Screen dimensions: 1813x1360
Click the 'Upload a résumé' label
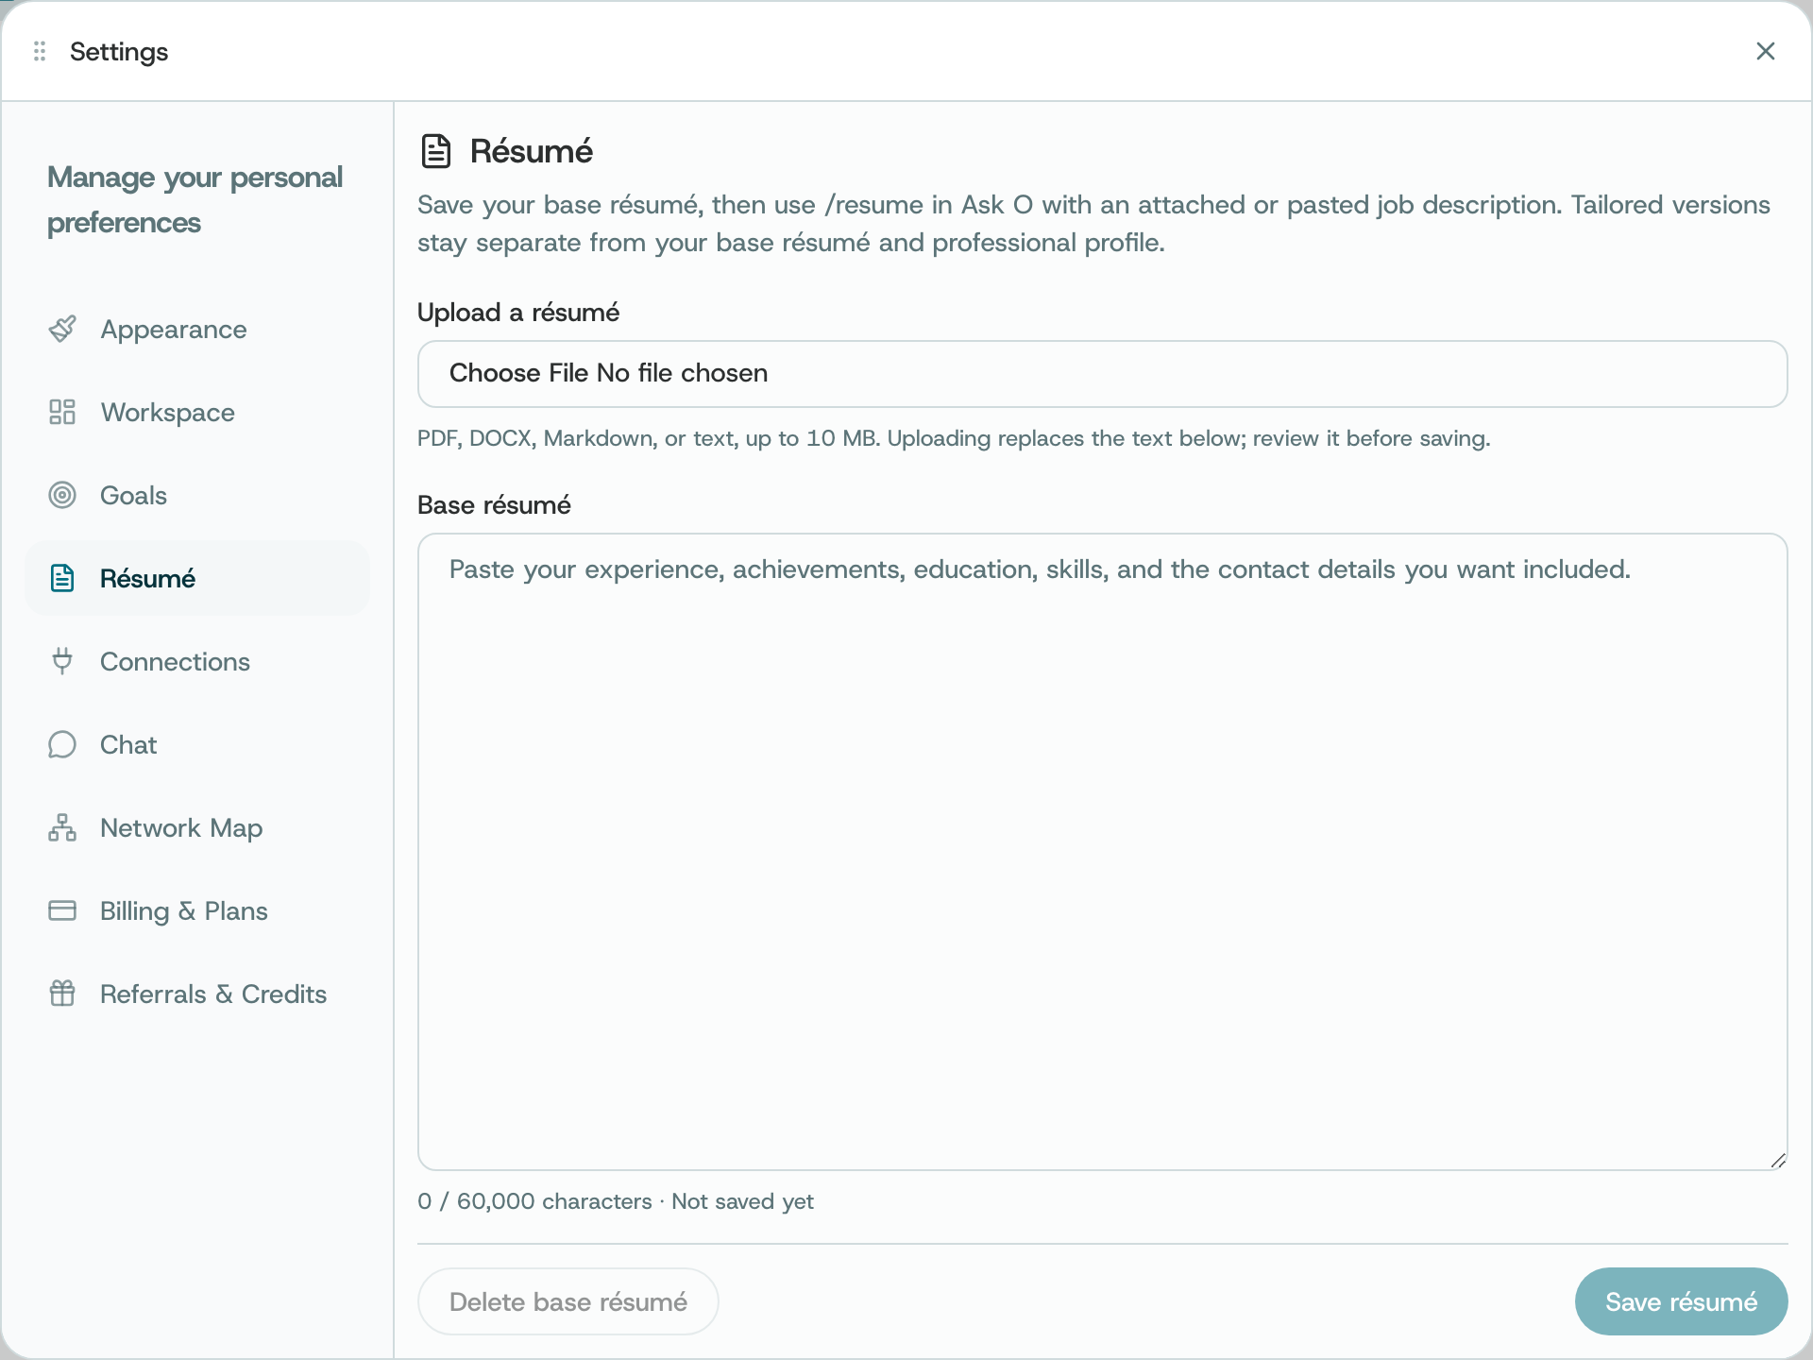(x=518, y=313)
